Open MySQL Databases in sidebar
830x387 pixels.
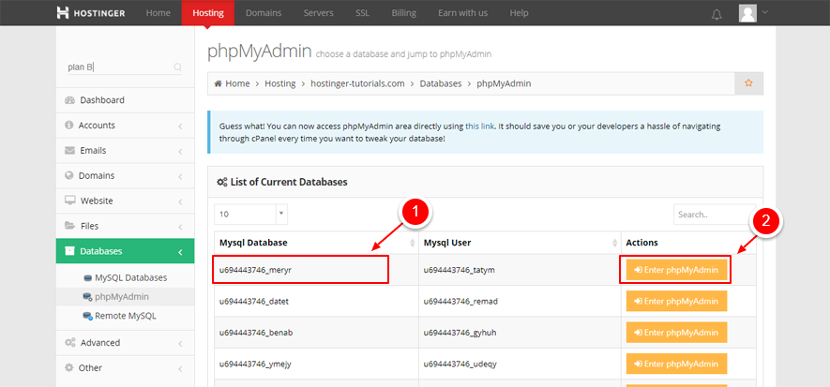coord(130,277)
